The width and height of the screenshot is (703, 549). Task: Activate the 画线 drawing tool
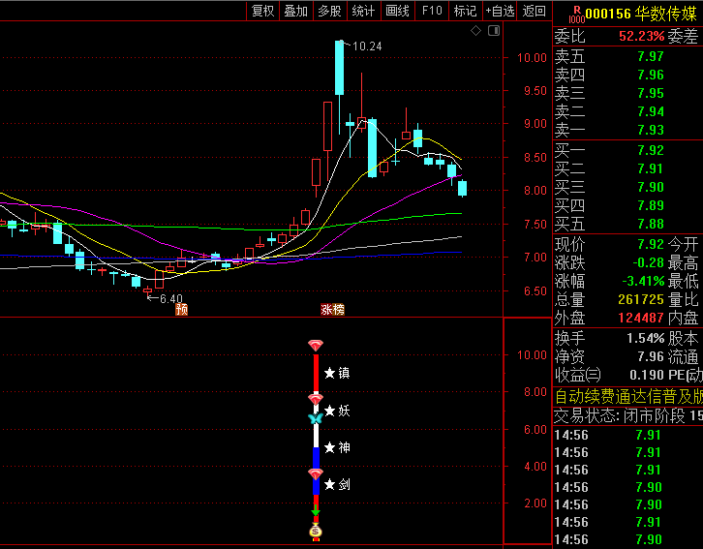pyautogui.click(x=397, y=11)
